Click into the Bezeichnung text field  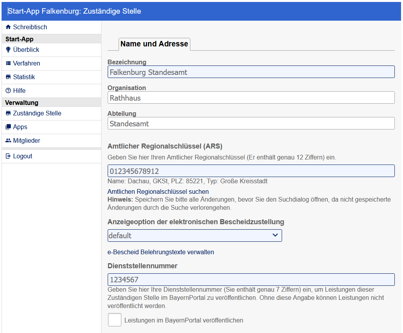(x=251, y=72)
